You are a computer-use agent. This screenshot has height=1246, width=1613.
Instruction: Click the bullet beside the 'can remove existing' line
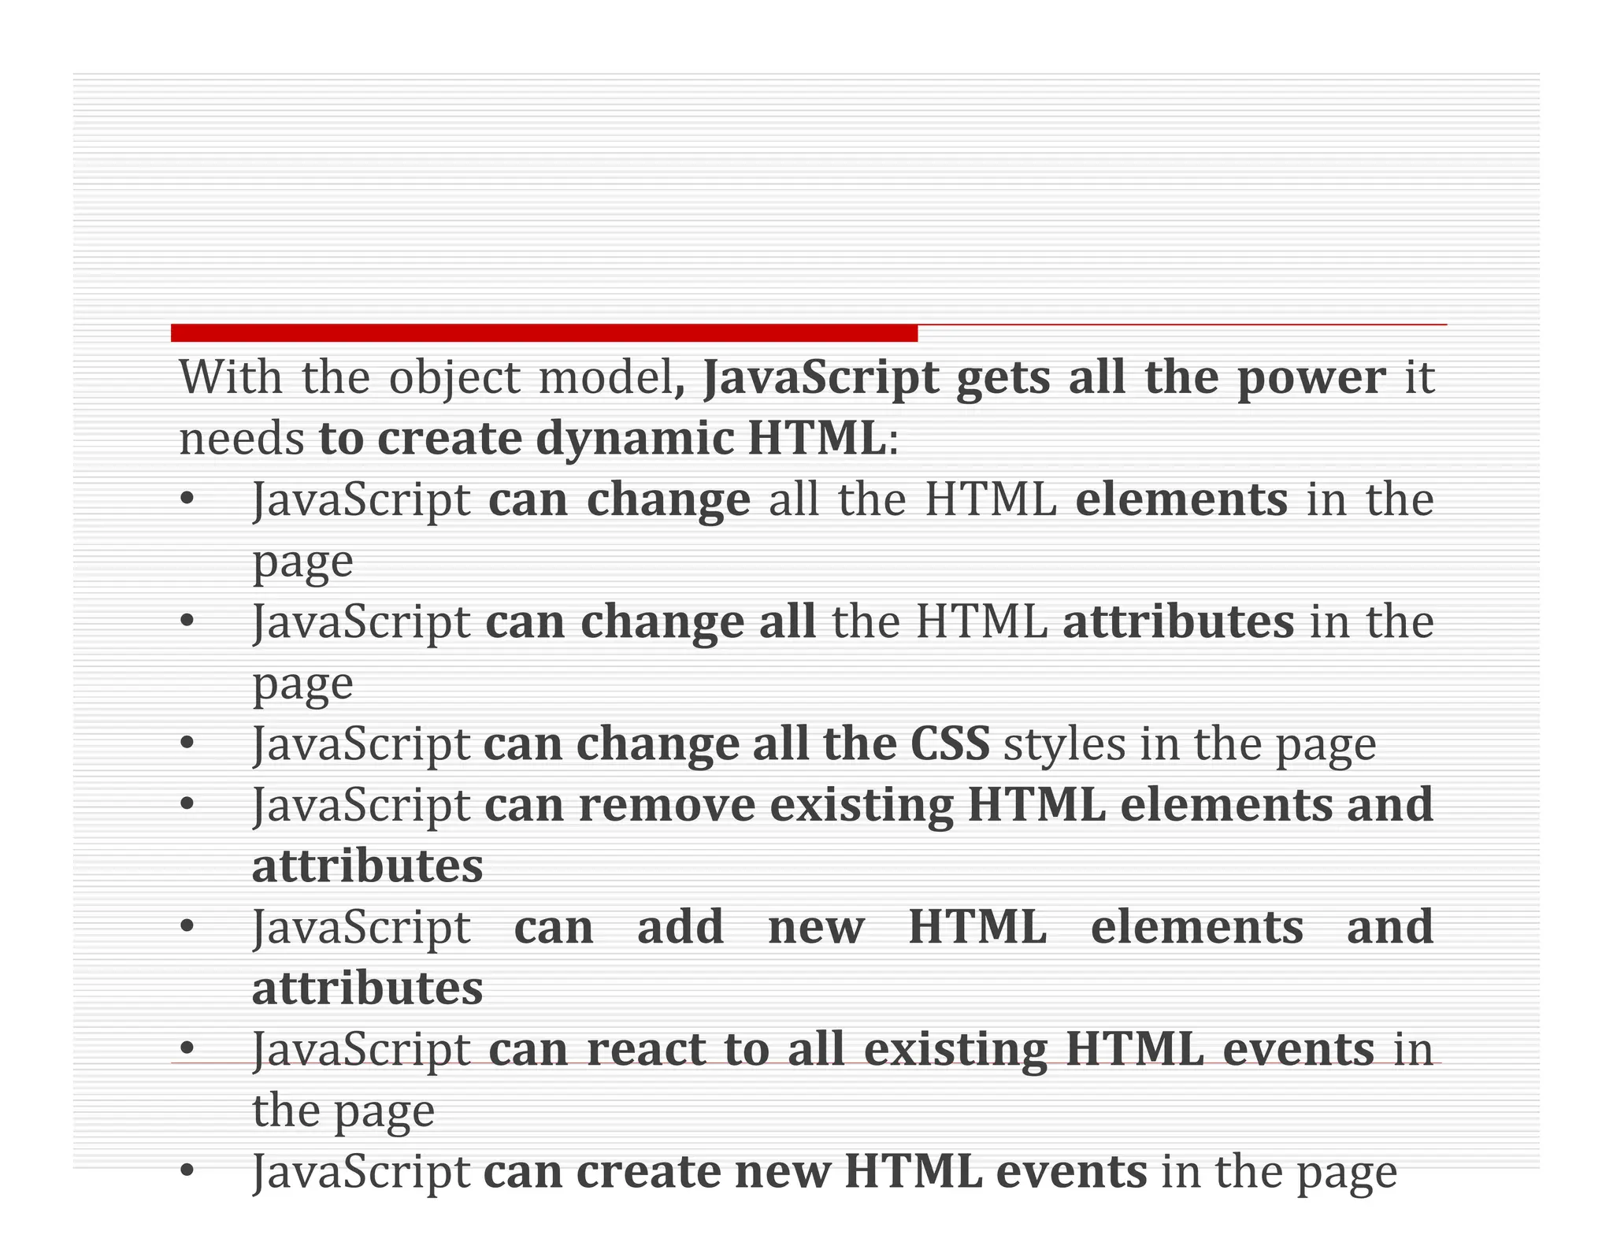point(187,804)
